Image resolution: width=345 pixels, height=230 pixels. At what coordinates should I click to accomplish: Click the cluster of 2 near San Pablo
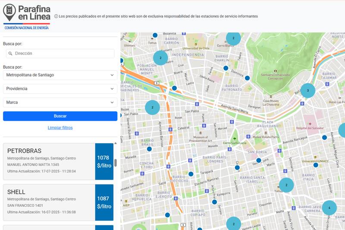click(x=152, y=107)
